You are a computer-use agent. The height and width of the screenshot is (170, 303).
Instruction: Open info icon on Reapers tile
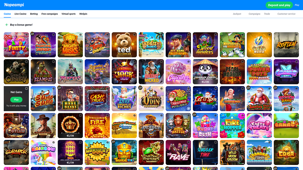80,62
